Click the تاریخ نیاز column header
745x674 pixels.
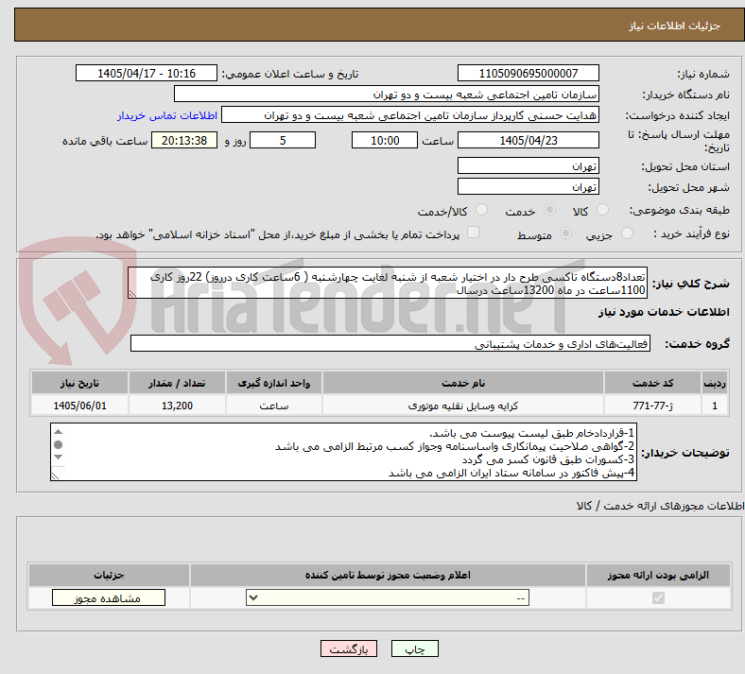[79, 383]
